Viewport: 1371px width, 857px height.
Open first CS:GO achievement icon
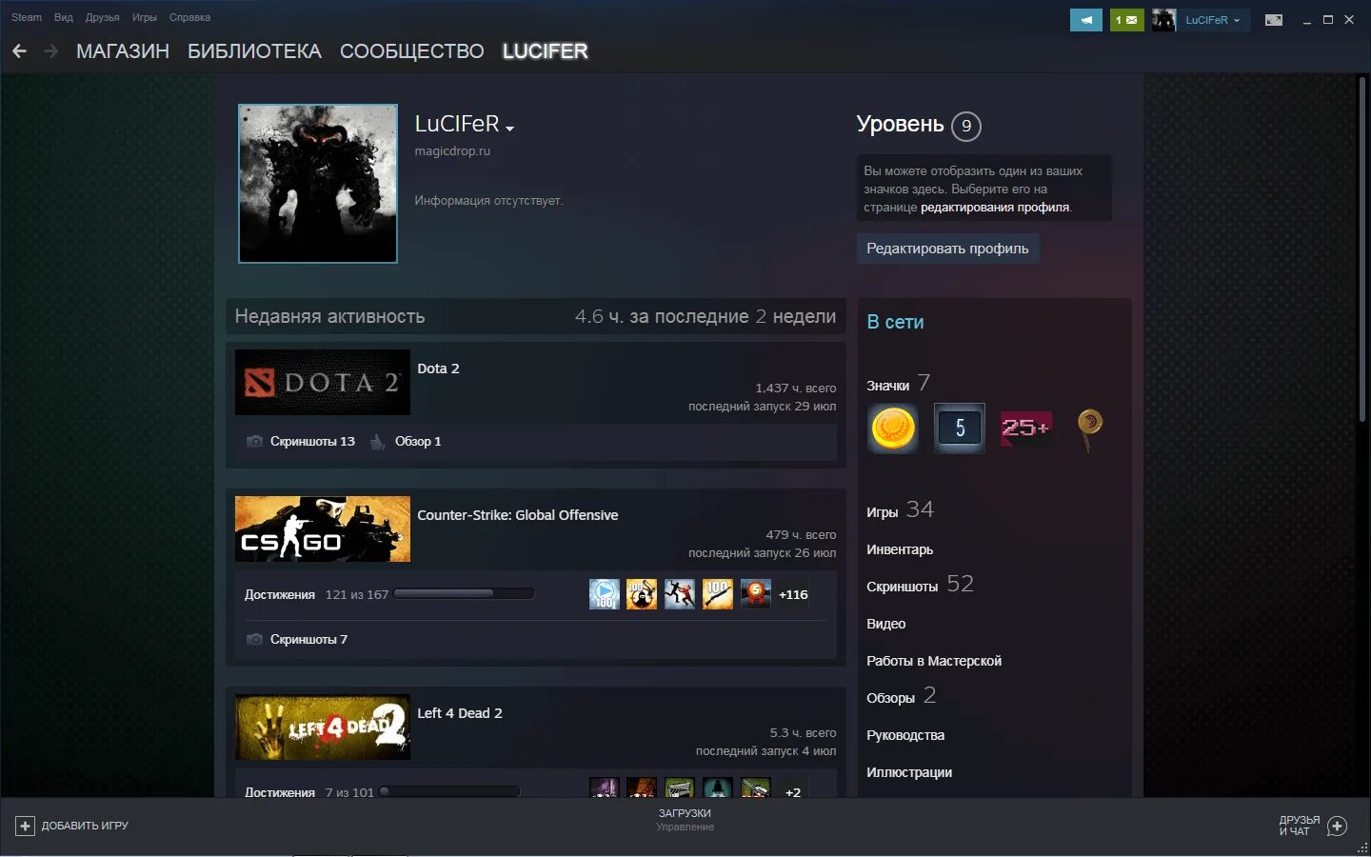pyautogui.click(x=605, y=594)
